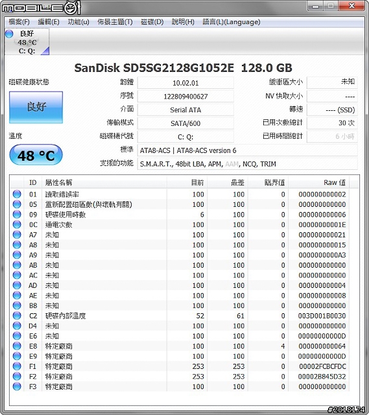Click the Serial ATA interface field
This screenshot has width=369, height=415.
pyautogui.click(x=185, y=110)
